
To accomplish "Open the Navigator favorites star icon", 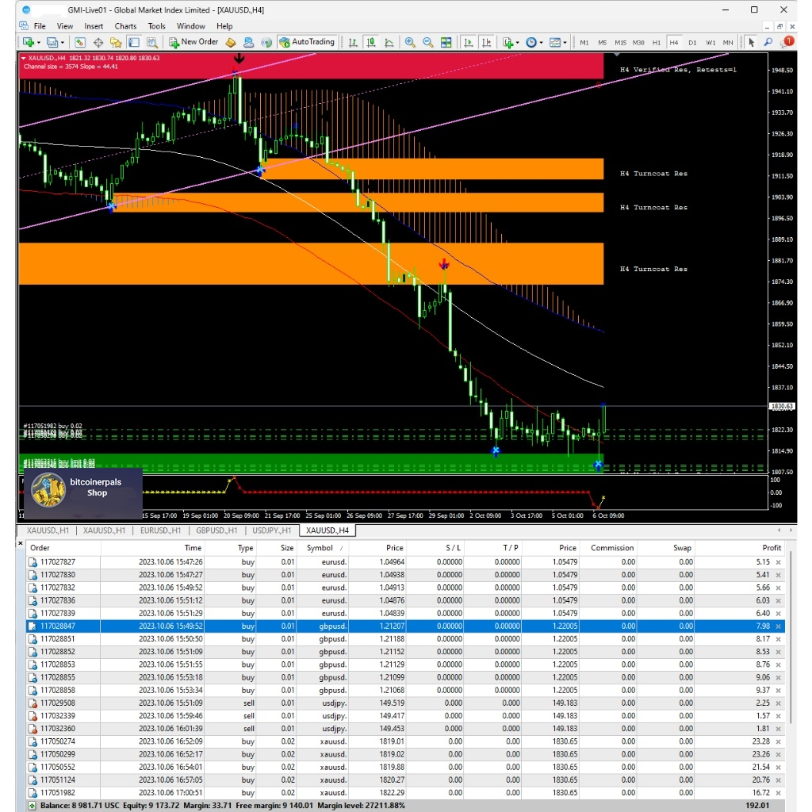I will coord(116,42).
